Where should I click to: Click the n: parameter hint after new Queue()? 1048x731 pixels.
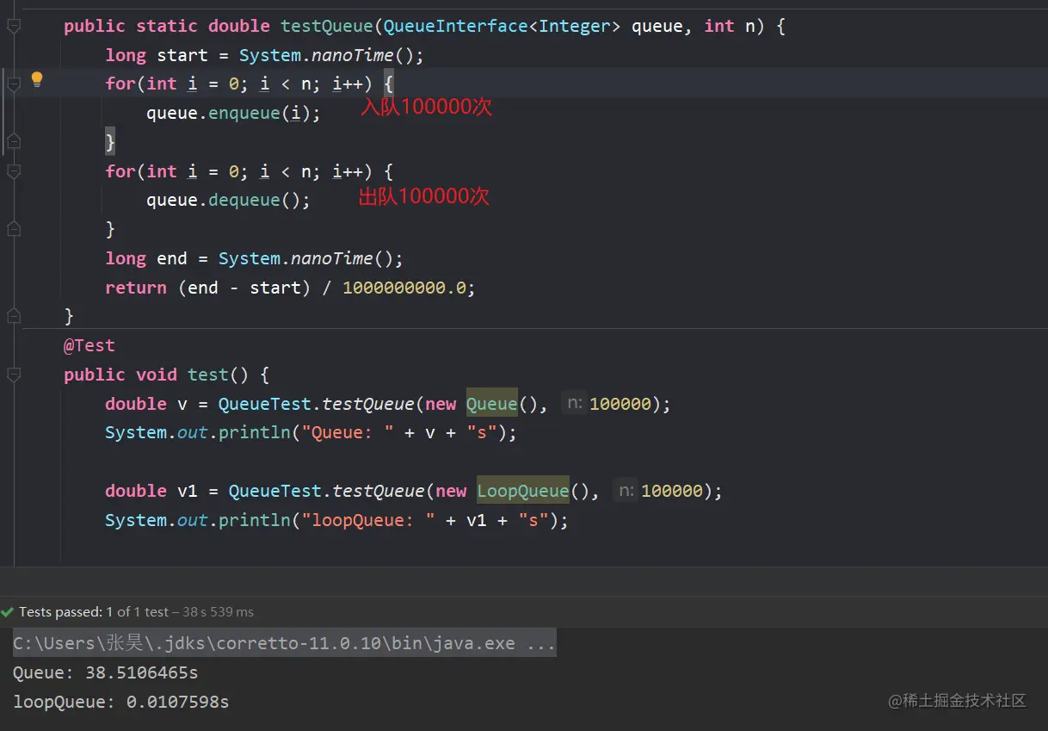tap(574, 404)
